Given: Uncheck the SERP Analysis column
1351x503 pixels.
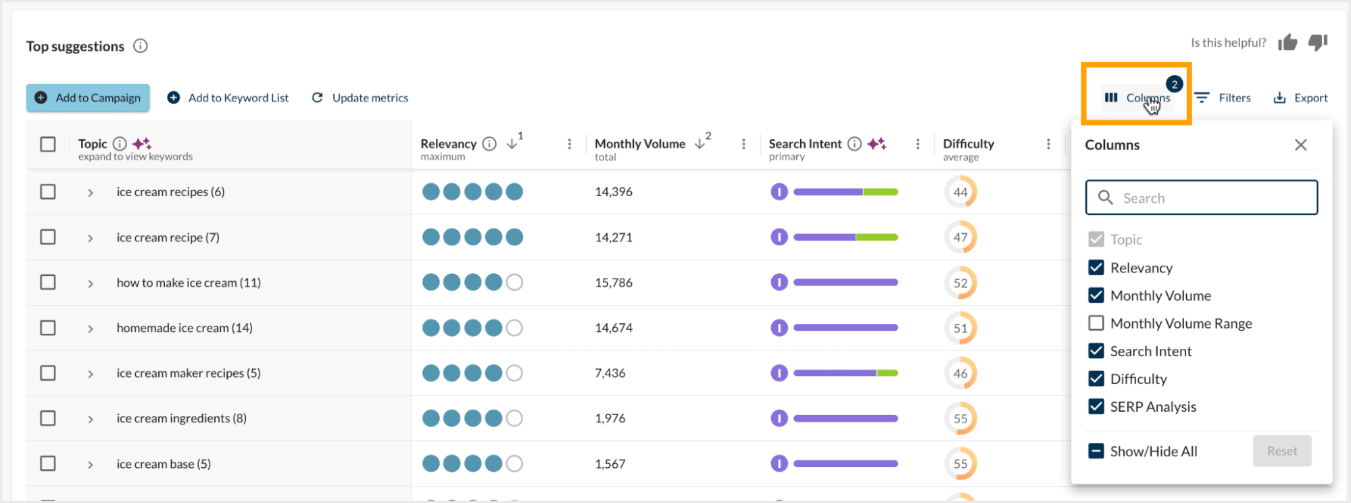Looking at the screenshot, I should [1096, 406].
